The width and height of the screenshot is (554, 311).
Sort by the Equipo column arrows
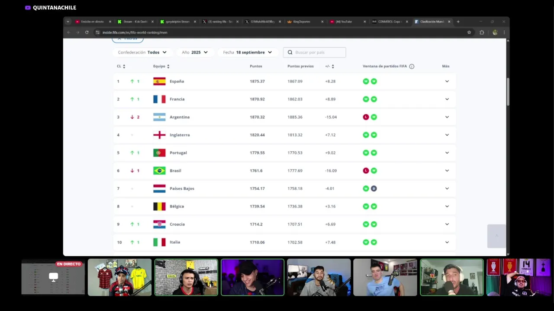coord(168,67)
